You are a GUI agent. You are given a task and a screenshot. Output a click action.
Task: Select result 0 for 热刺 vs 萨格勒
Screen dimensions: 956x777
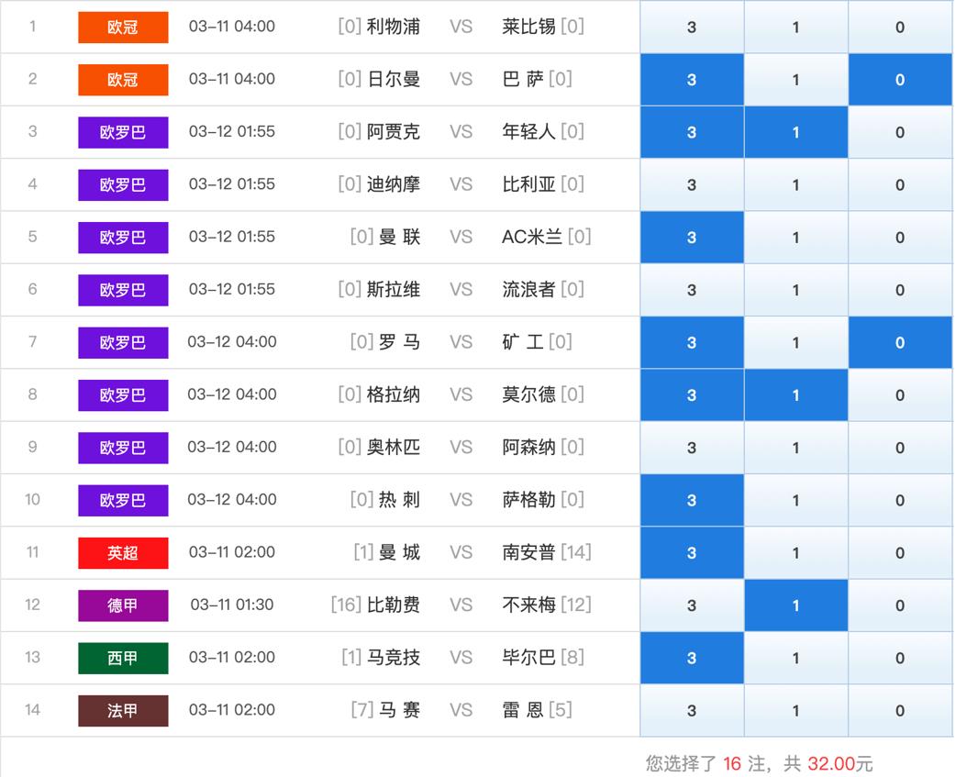pos(900,500)
